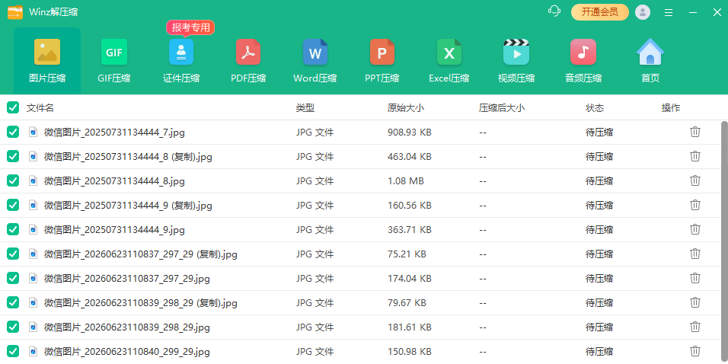Click the 报考专用 badge
The width and height of the screenshot is (728, 364).
190,27
